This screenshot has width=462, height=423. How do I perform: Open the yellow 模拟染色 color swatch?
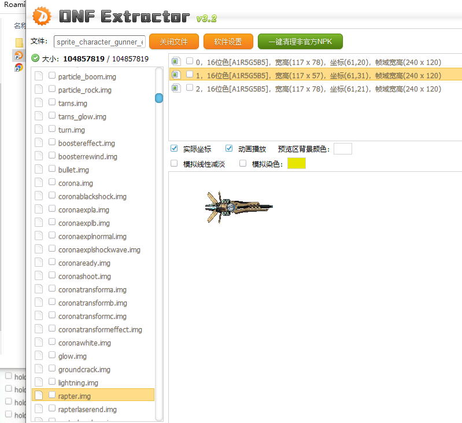[296, 164]
